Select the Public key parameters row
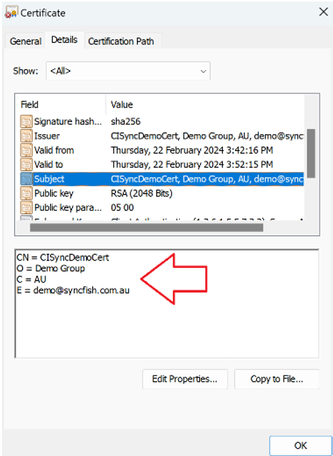The height and width of the screenshot is (456, 333). point(162,208)
